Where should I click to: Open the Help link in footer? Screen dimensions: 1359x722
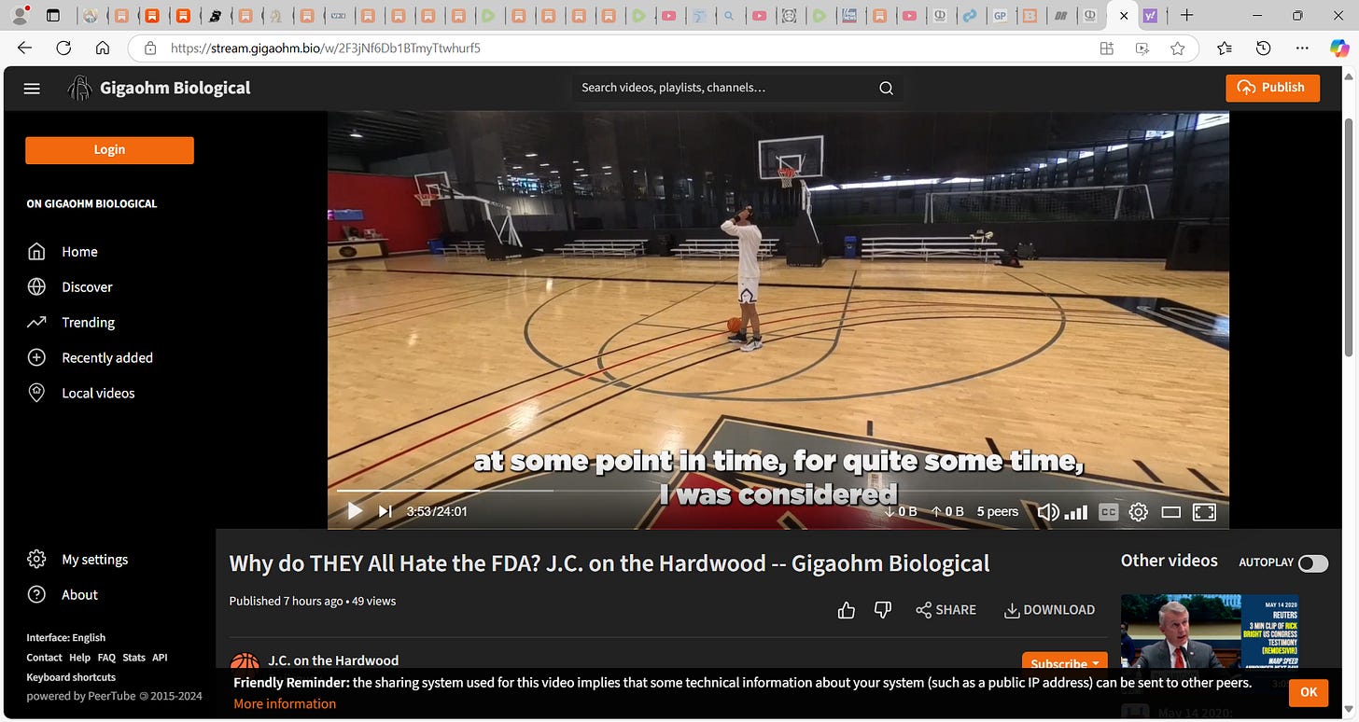pyautogui.click(x=79, y=658)
